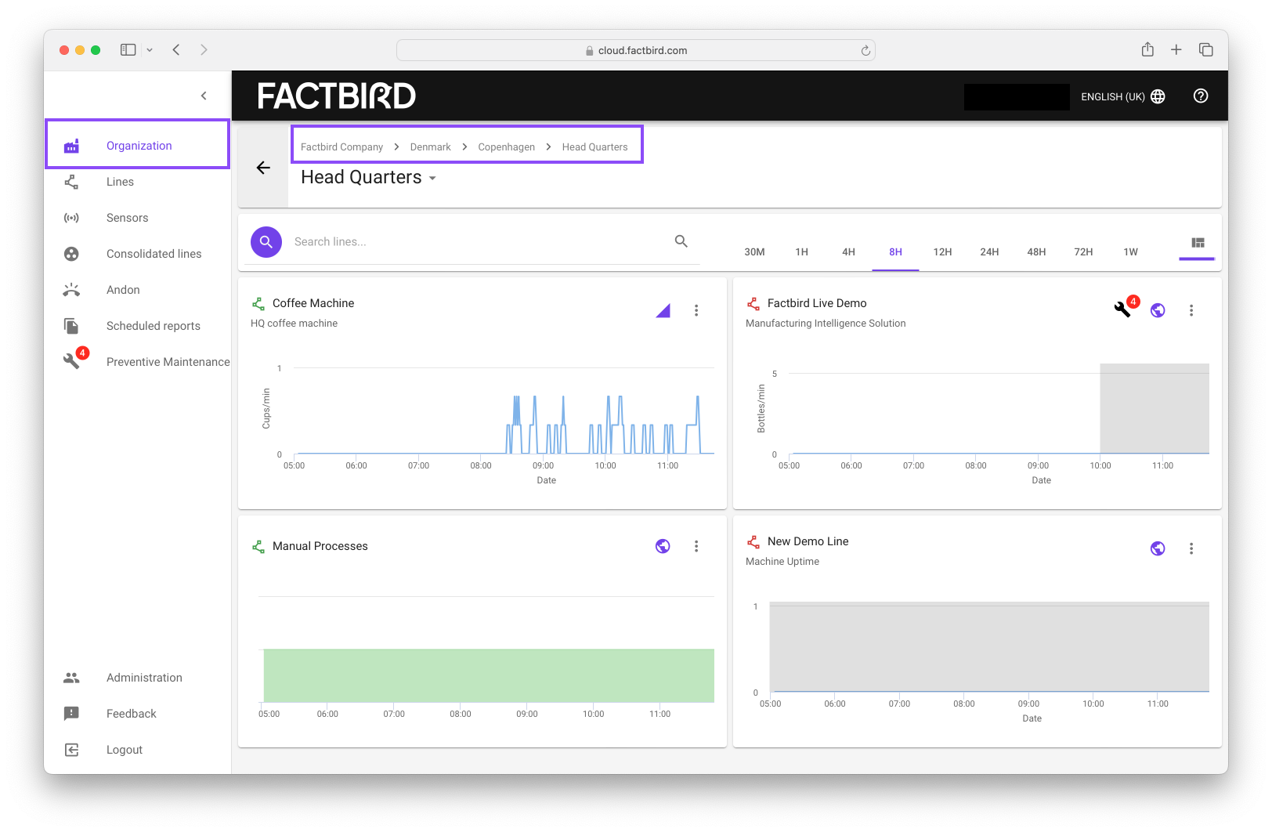Click Factbird Live Demo maintenance wrench icon
The width and height of the screenshot is (1272, 832).
point(1123,309)
